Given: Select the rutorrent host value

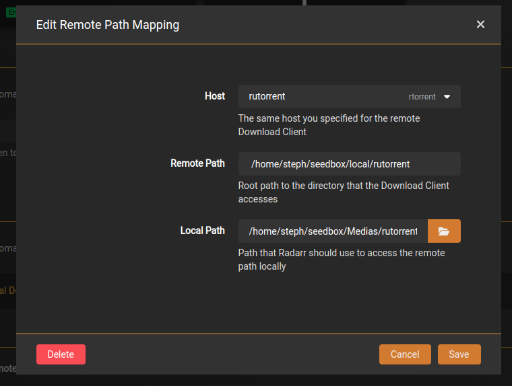Looking at the screenshot, I should pyautogui.click(x=267, y=96).
